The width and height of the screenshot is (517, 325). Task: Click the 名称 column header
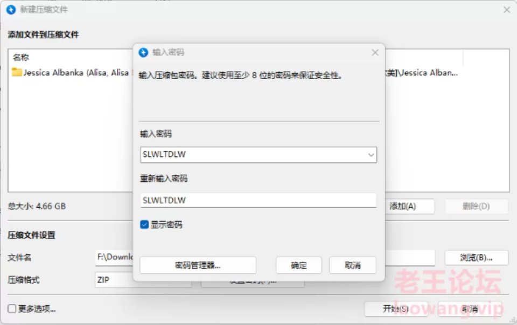(21, 57)
